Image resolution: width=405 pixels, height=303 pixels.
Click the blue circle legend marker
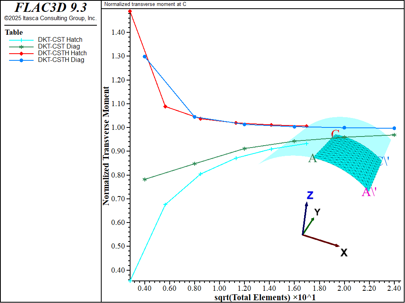coord(21,60)
